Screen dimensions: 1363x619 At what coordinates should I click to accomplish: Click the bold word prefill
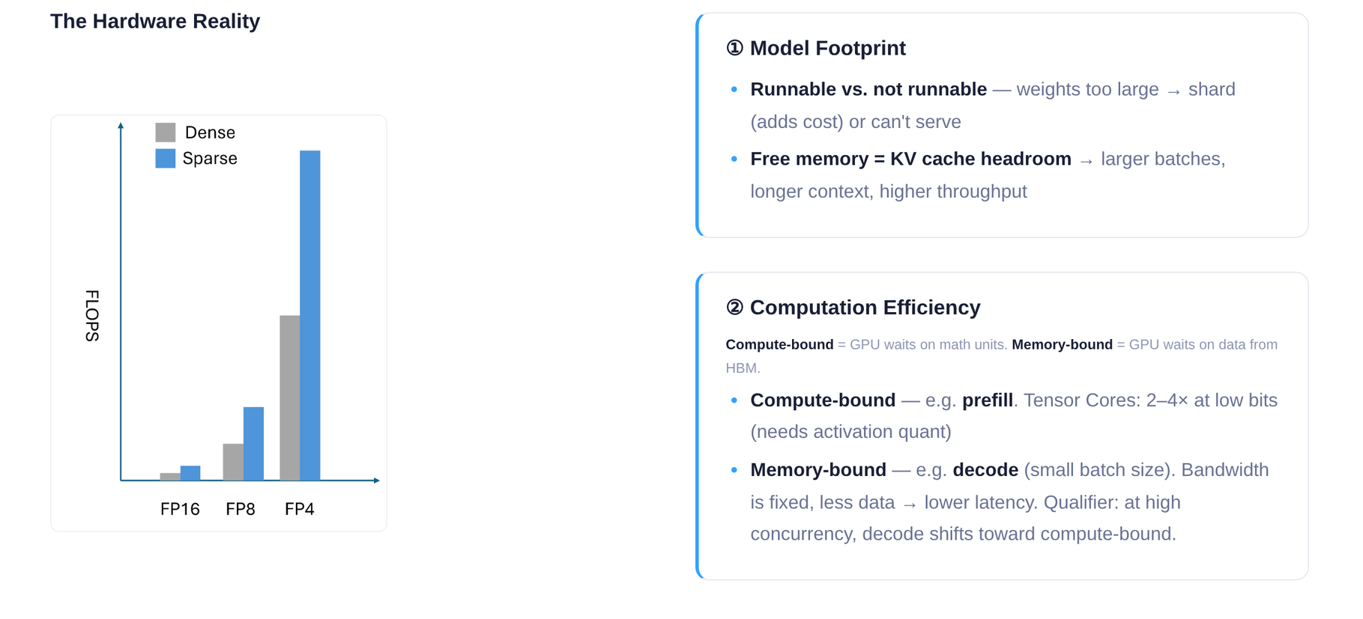987,400
